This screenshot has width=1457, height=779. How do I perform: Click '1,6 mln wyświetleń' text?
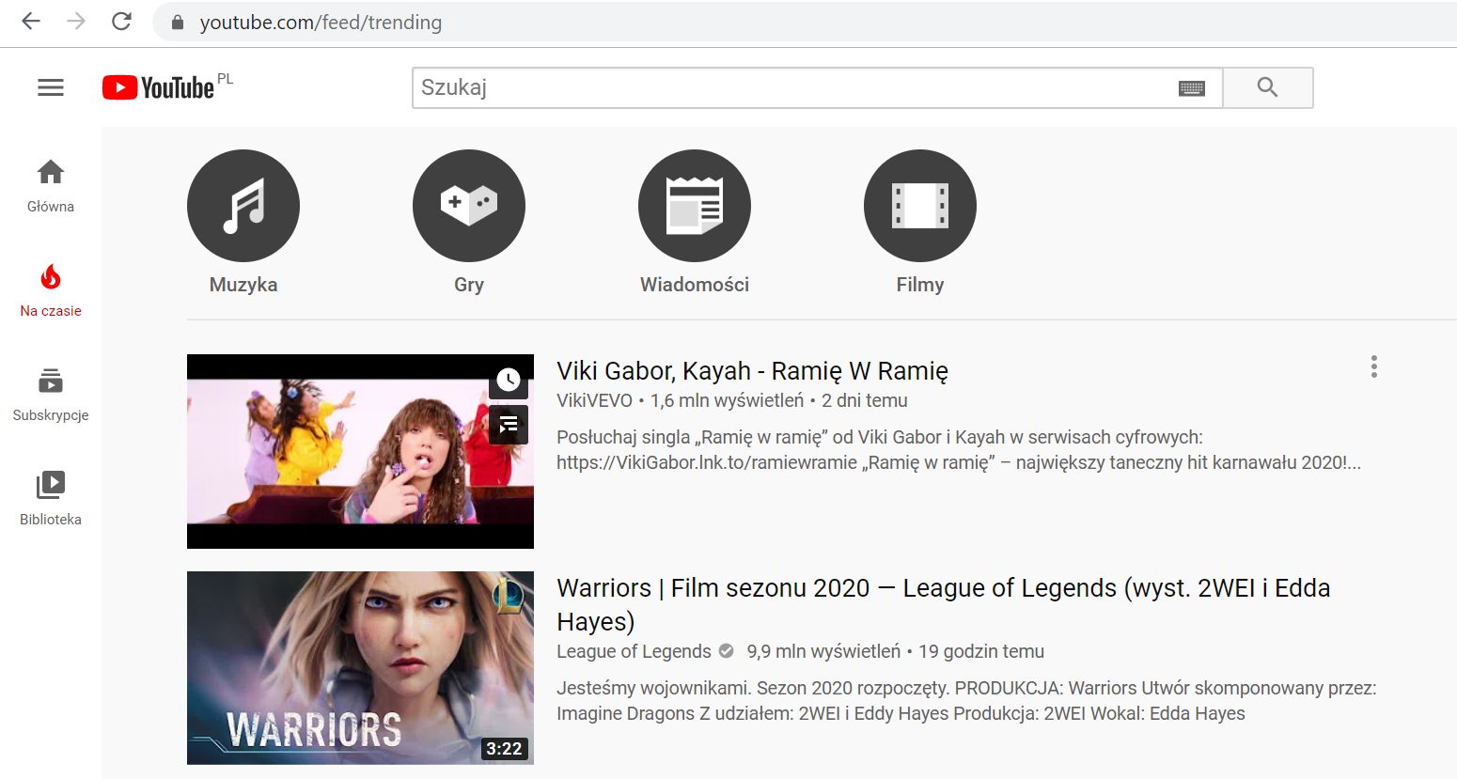[x=727, y=400]
